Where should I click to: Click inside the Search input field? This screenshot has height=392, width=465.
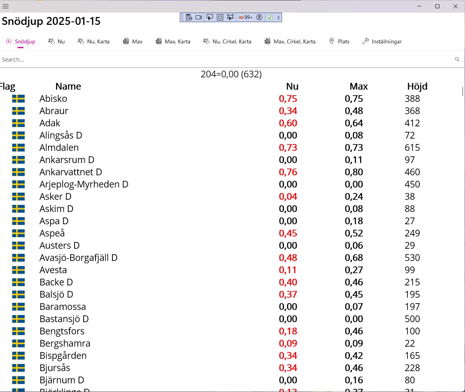click(227, 60)
